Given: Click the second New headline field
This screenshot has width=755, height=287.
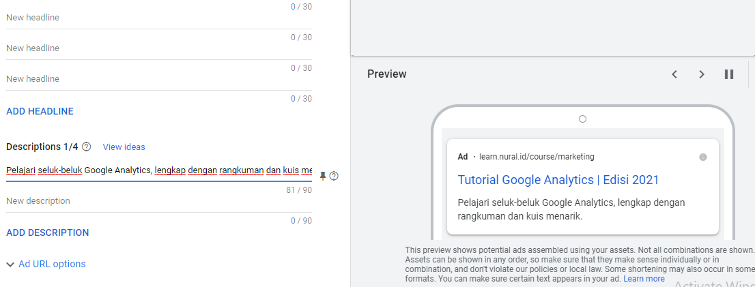Looking at the screenshot, I should point(159,48).
